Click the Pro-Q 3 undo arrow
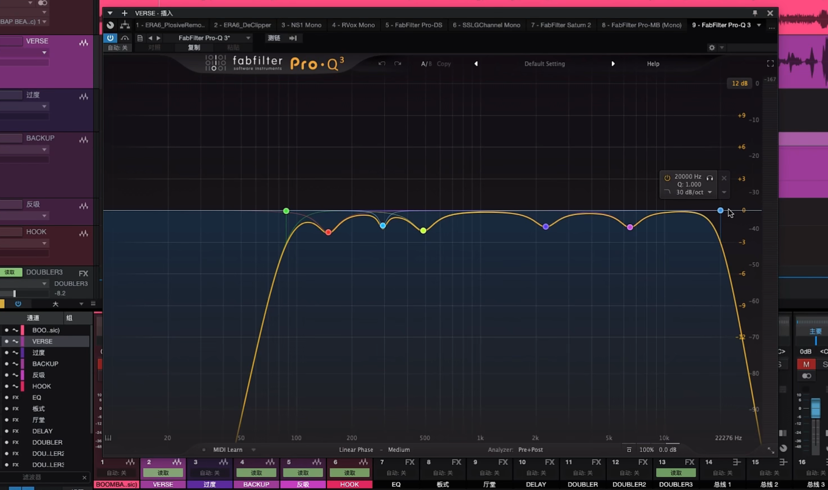828x490 pixels. tap(382, 63)
